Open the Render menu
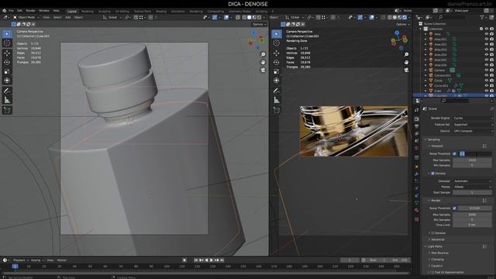The image size is (496, 279). 30,10
